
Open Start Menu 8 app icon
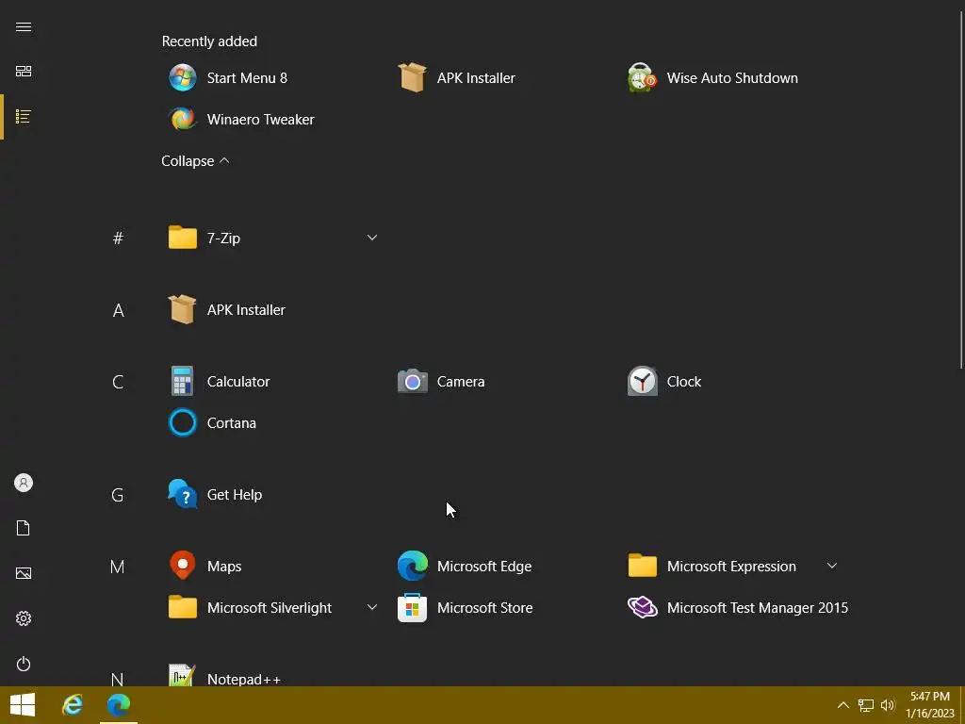coord(183,77)
